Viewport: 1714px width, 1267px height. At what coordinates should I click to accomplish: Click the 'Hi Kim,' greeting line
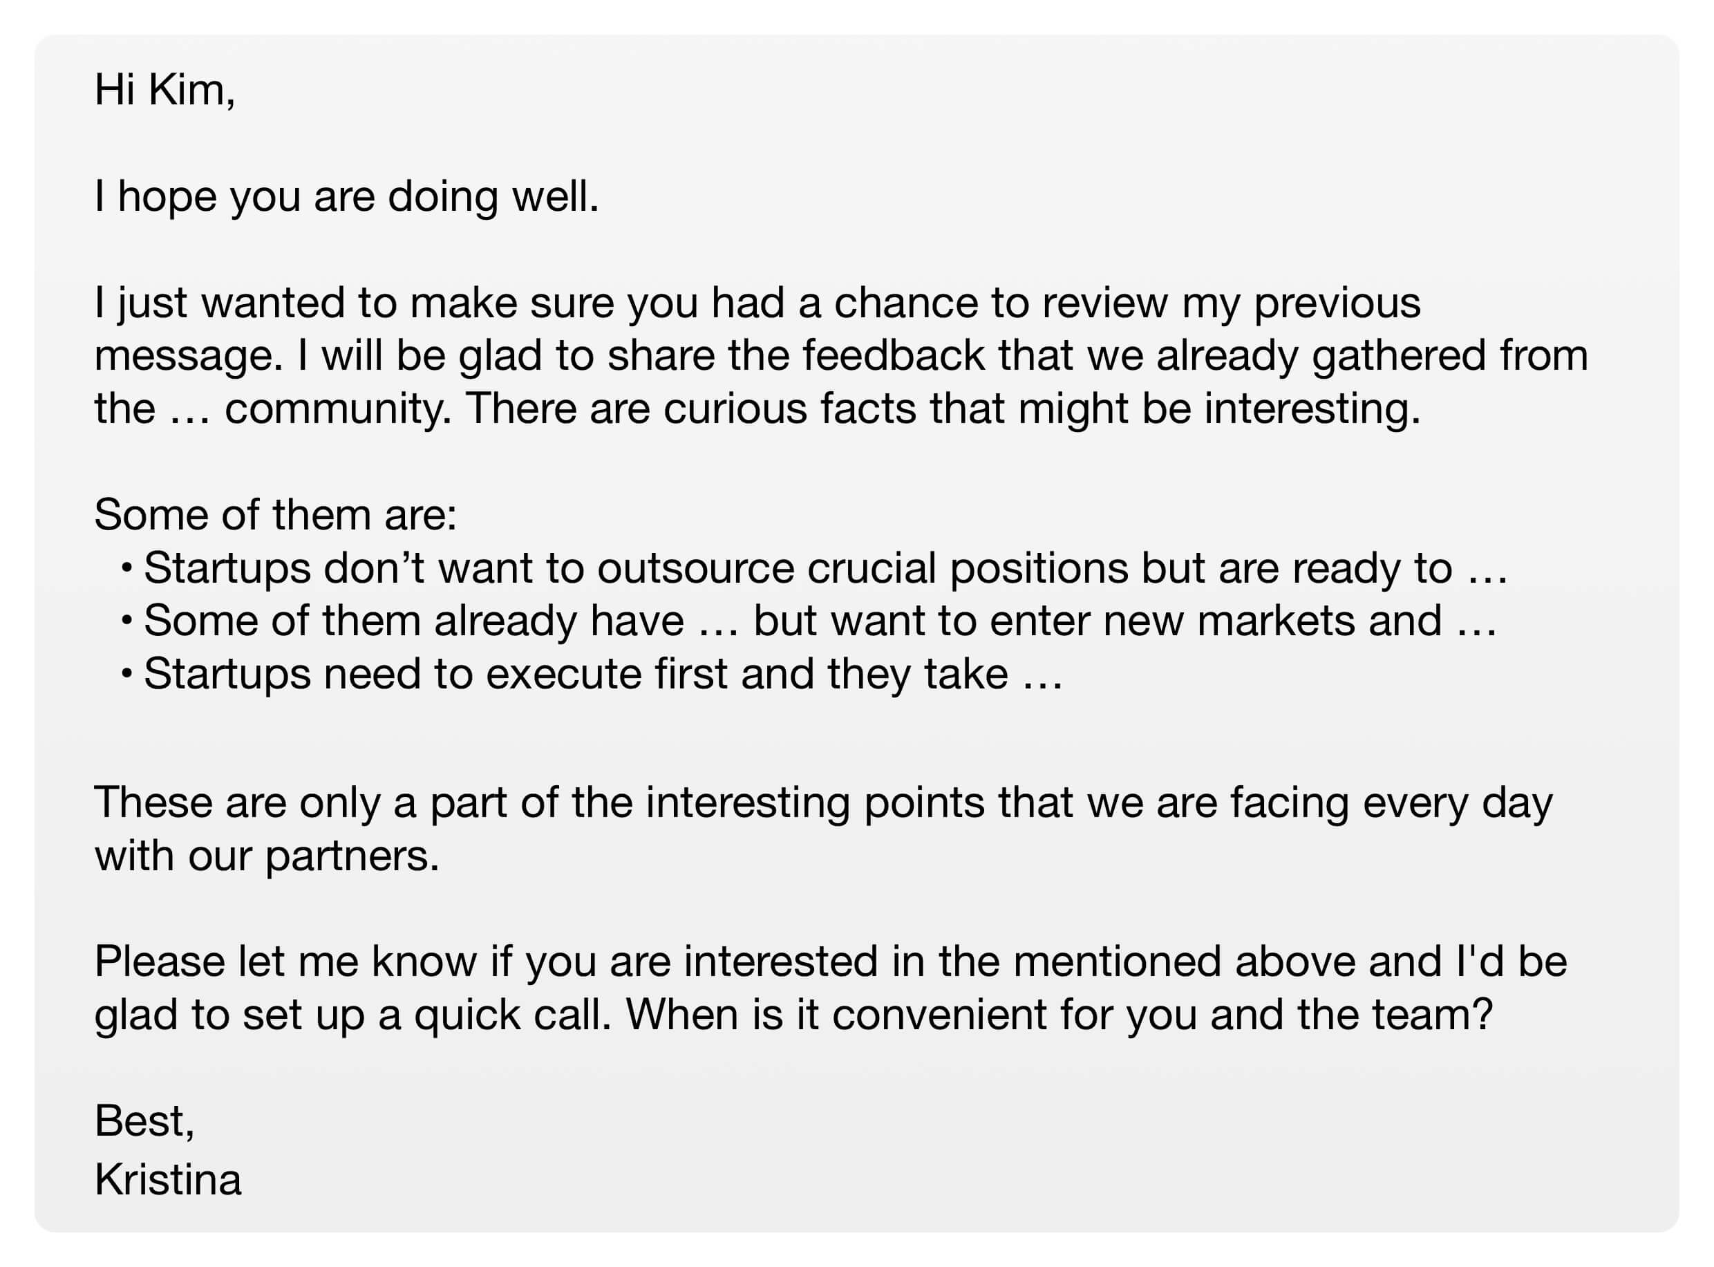click(164, 90)
